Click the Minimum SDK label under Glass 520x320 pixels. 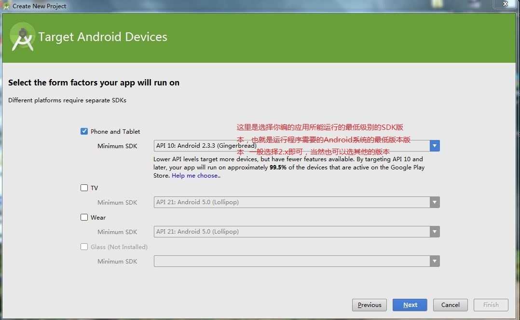coord(117,262)
